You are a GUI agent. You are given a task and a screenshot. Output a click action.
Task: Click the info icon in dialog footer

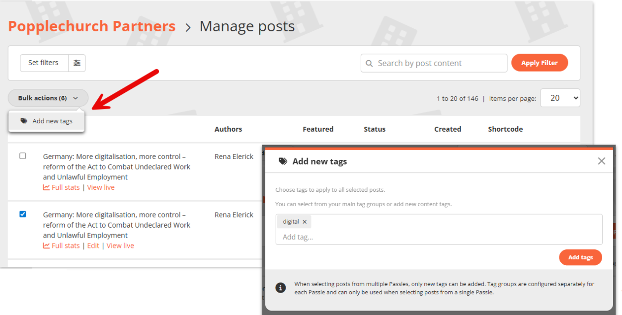click(x=281, y=288)
